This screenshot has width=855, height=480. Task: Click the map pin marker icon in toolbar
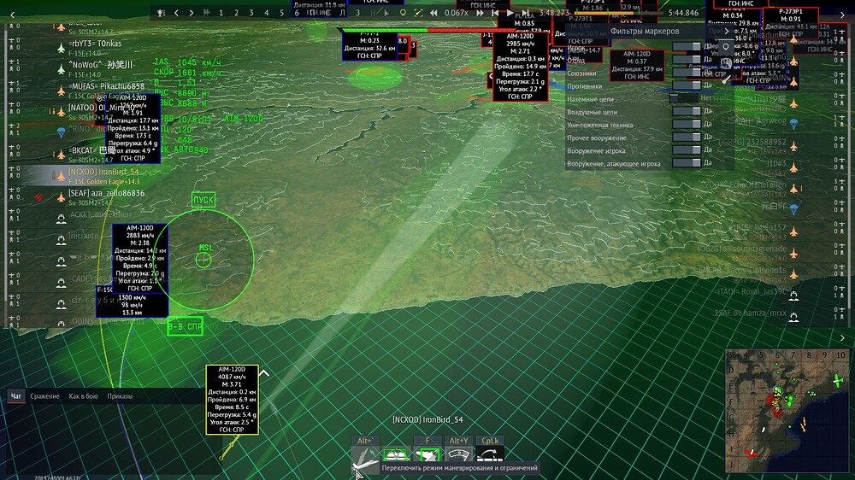click(403, 13)
